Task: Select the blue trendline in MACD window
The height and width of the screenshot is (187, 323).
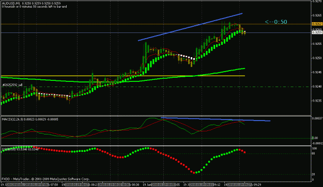Action: pyautogui.click(x=216, y=120)
